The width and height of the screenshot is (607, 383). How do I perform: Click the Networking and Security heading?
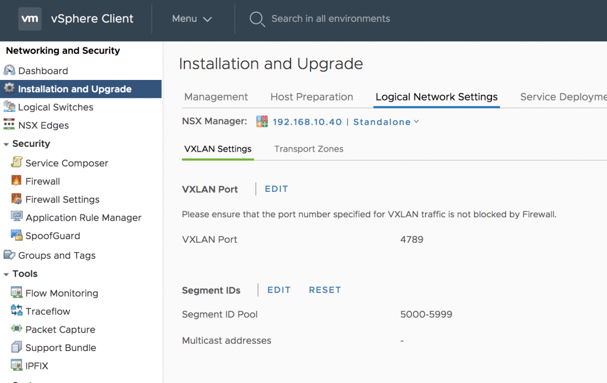pyautogui.click(x=63, y=51)
